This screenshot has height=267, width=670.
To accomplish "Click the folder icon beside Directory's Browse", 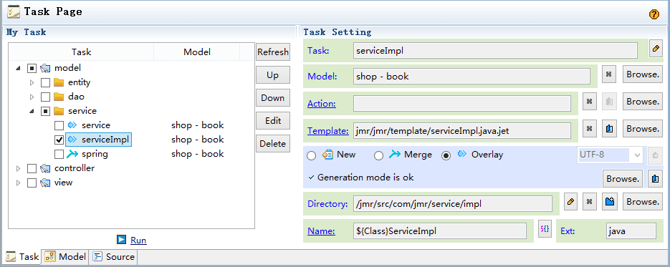I will coord(610,201).
